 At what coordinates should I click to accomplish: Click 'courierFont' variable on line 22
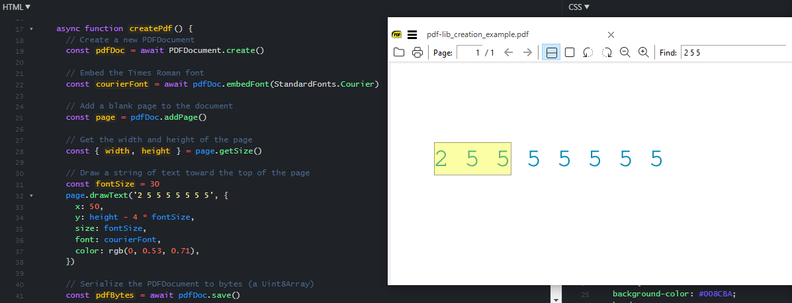pos(122,84)
